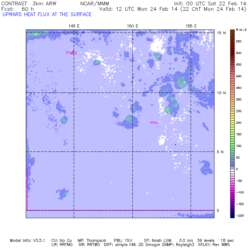This screenshot has height=248, width=248.
Task: Click the '5 N' latitude label
Action: coord(220,152)
